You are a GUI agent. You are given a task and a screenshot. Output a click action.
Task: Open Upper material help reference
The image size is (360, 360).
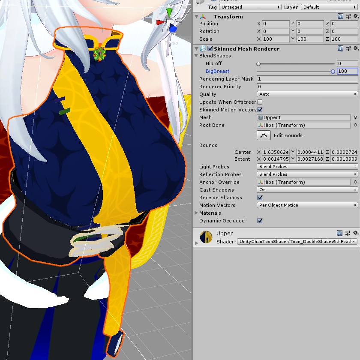point(339,233)
